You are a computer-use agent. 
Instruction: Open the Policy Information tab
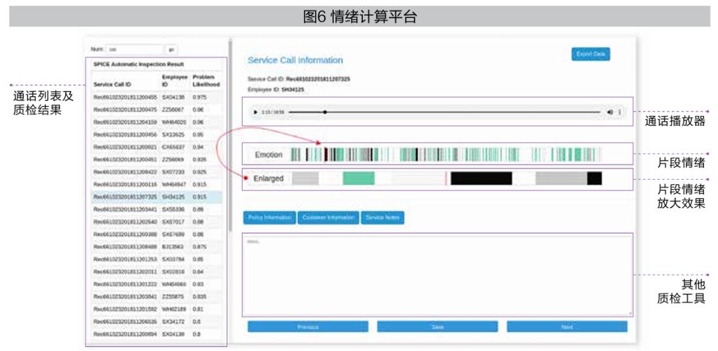coord(269,218)
